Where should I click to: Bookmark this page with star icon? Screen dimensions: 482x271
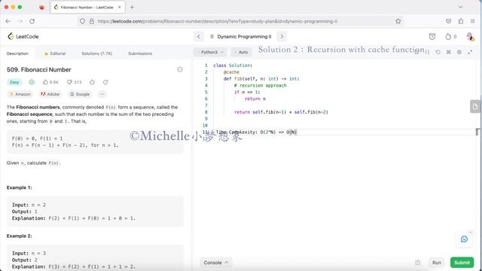398,21
